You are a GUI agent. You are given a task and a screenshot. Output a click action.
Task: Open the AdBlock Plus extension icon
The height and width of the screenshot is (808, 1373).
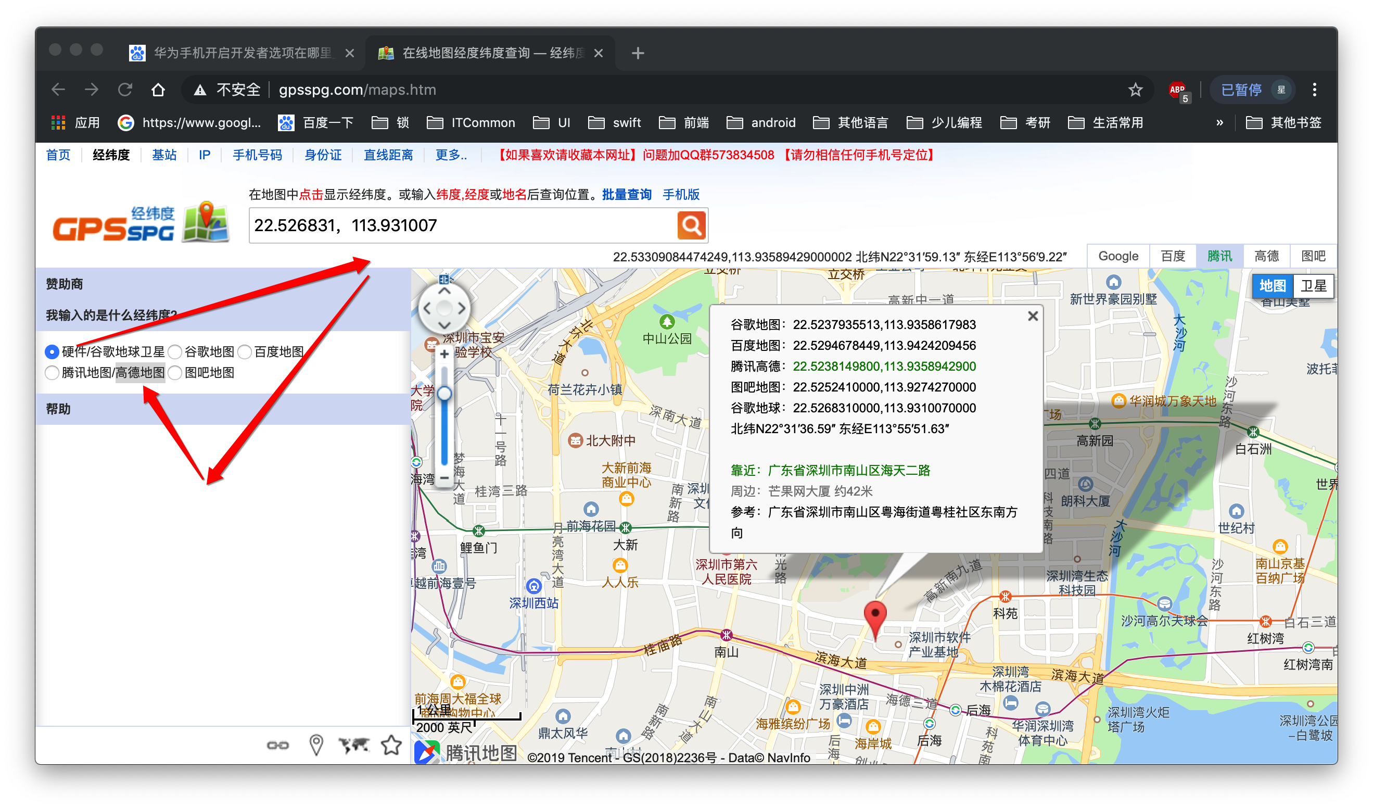(1177, 90)
